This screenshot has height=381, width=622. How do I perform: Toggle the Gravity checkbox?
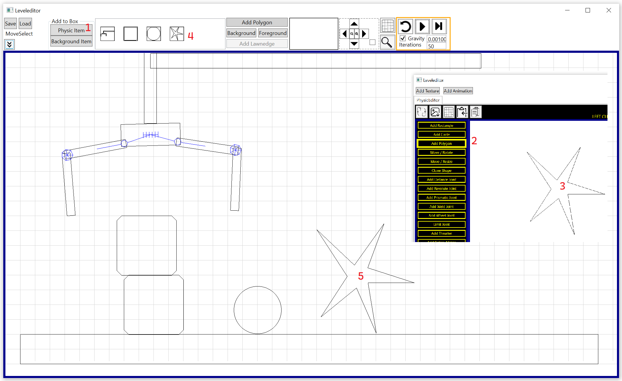(x=403, y=38)
